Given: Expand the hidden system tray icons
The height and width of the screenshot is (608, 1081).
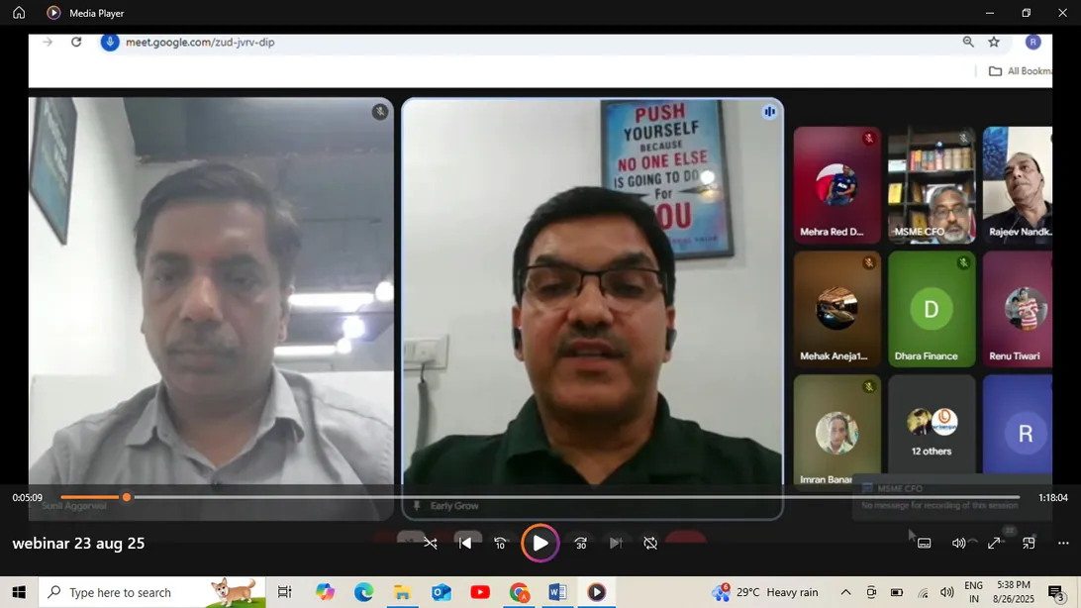Looking at the screenshot, I should pyautogui.click(x=845, y=592).
